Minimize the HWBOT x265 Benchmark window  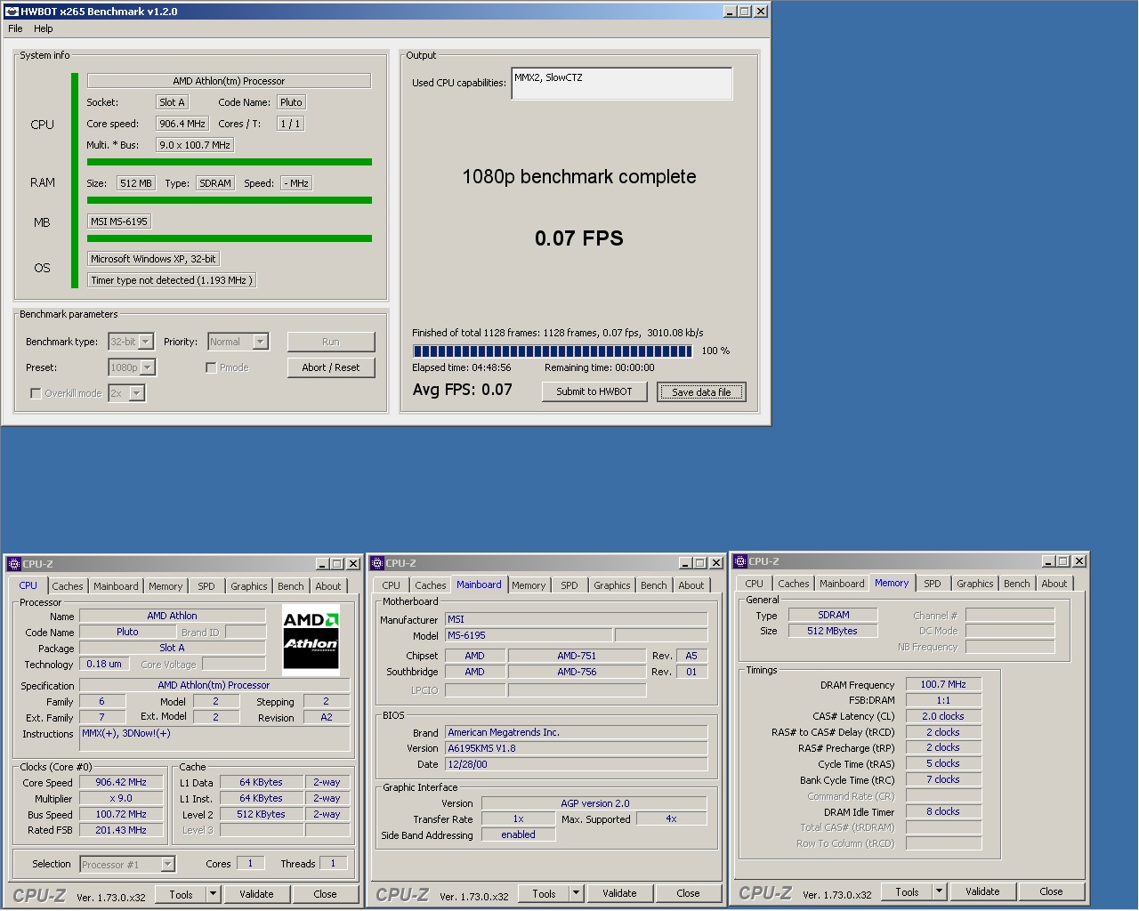[x=730, y=12]
